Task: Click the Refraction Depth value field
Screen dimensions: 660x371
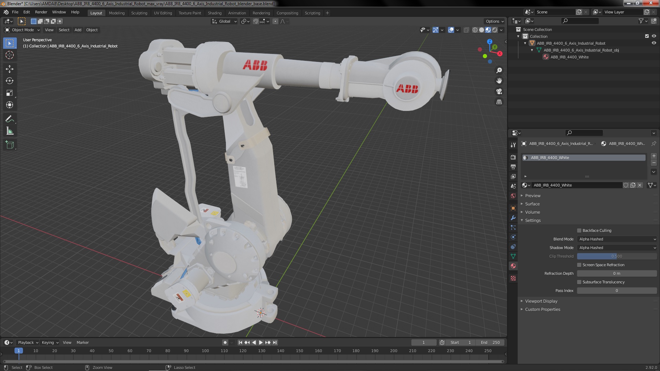Action: tap(617, 273)
